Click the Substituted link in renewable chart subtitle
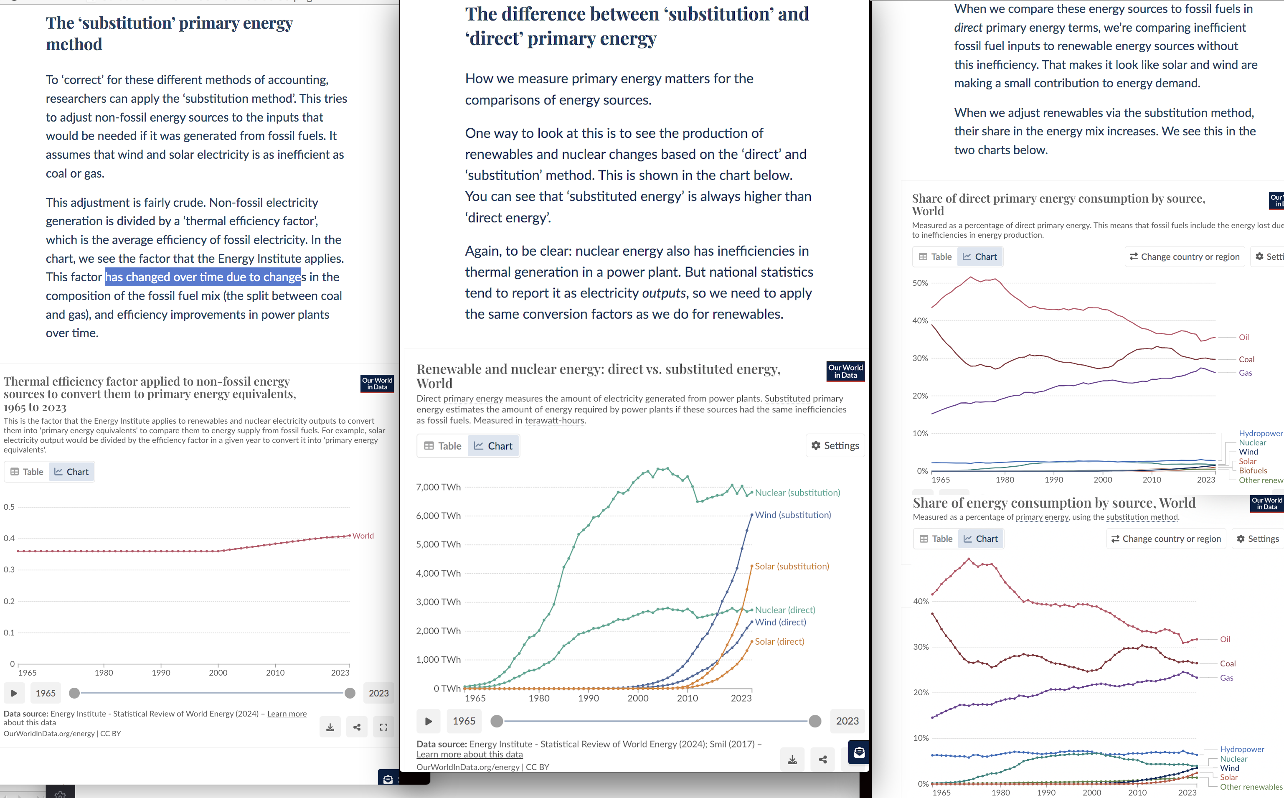The width and height of the screenshot is (1284, 798). coord(787,399)
